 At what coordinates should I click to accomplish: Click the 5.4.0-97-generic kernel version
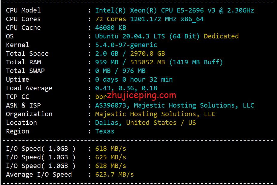pos(126,45)
